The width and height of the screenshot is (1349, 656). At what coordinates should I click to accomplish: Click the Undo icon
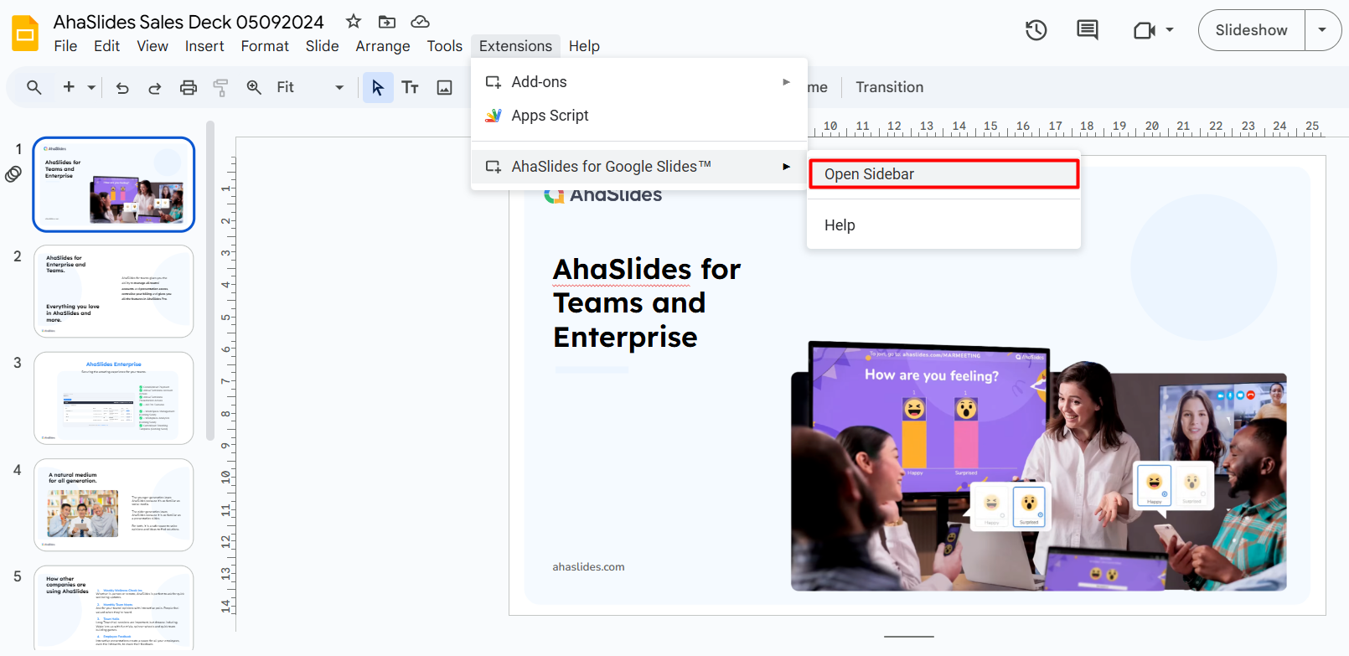(x=122, y=87)
